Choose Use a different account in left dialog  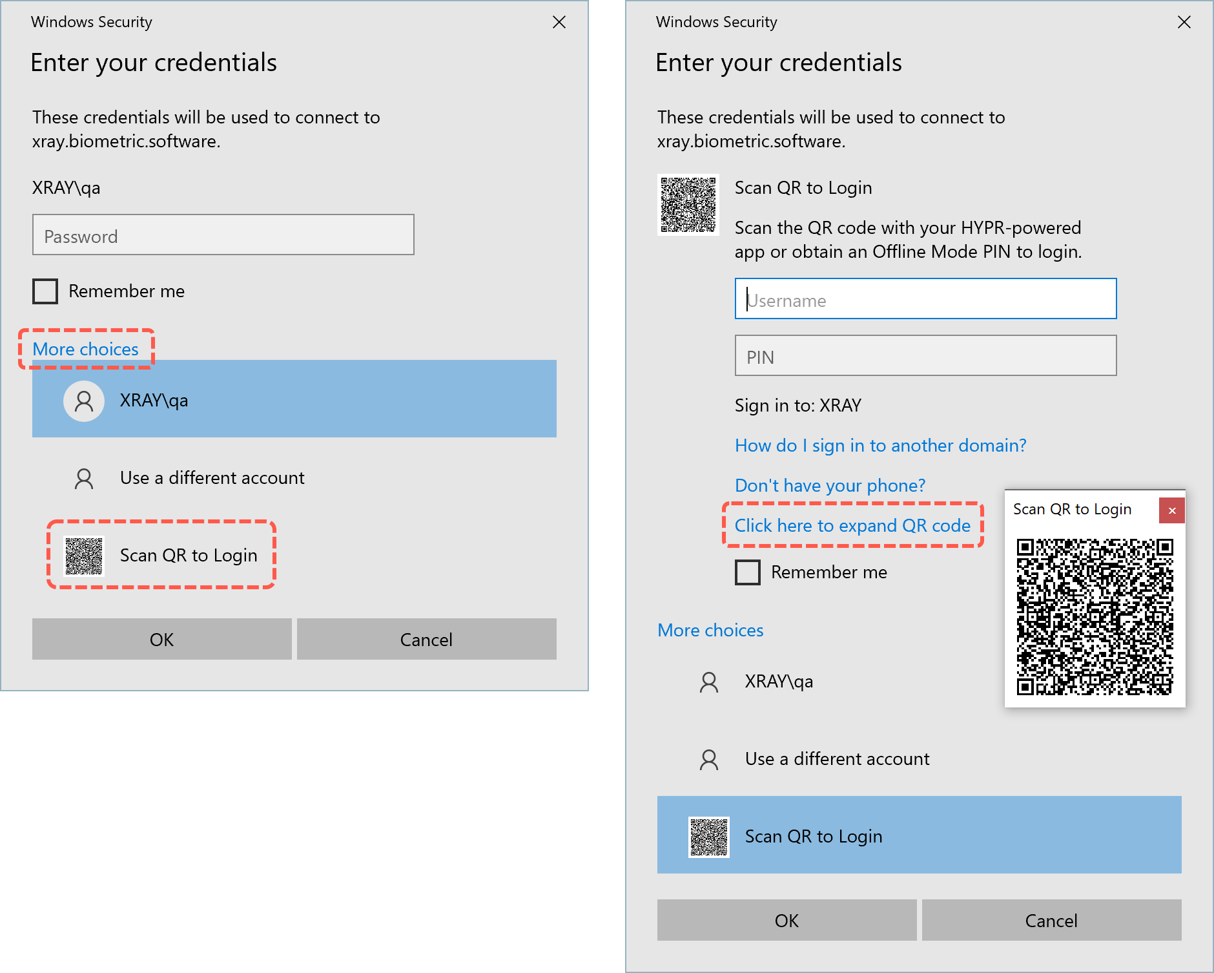[294, 478]
